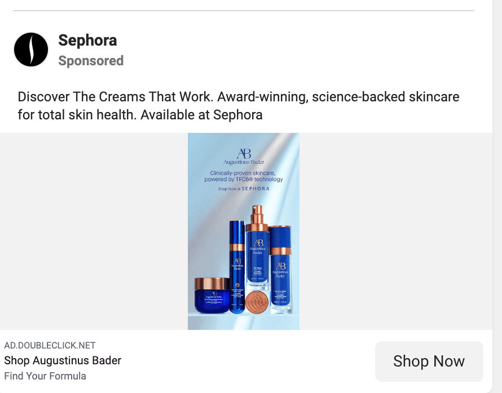Click 'Shop Now at SEPHORA' inside the image
This screenshot has height=393, width=502.
[x=244, y=188]
